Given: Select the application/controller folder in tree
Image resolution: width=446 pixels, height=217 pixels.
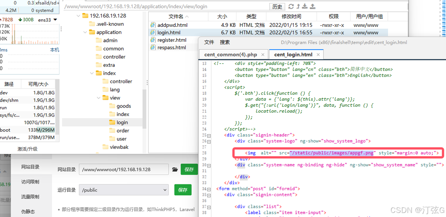Looking at the screenshot, I should click(x=114, y=57).
